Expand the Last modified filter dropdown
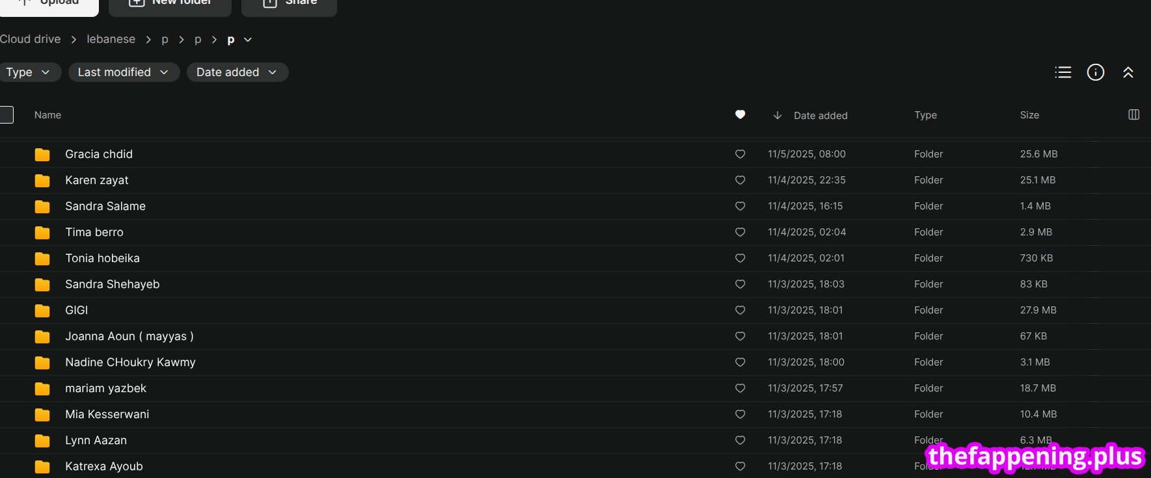The height and width of the screenshot is (478, 1151). 124,72
